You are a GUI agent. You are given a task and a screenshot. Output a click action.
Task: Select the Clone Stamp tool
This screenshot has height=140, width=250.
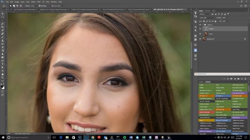[2, 40]
